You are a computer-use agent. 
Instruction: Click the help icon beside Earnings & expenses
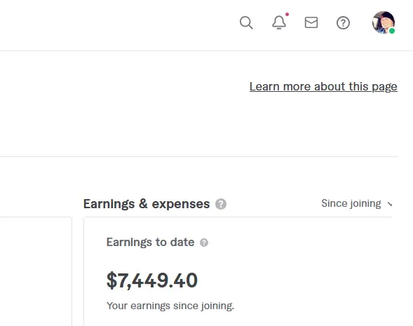[221, 204]
